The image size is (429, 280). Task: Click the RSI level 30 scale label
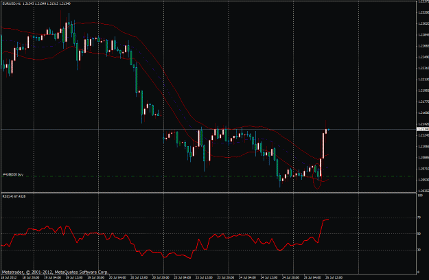coord(419,250)
